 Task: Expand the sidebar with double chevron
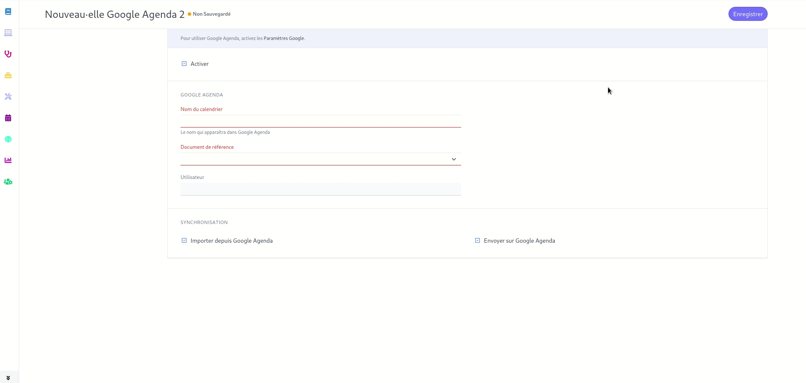point(8,378)
